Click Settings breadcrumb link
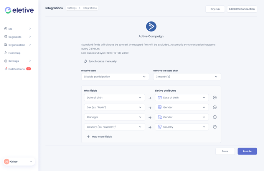The image size is (264, 171). (72, 8)
